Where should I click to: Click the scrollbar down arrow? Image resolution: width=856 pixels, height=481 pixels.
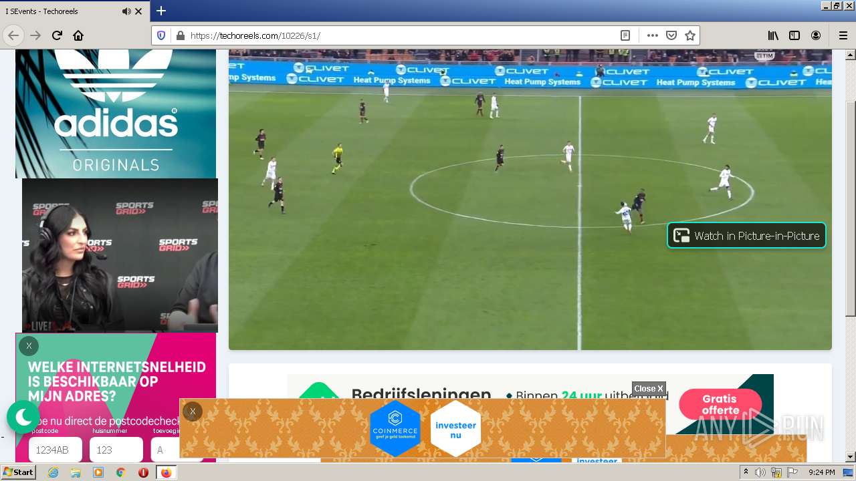(850, 457)
